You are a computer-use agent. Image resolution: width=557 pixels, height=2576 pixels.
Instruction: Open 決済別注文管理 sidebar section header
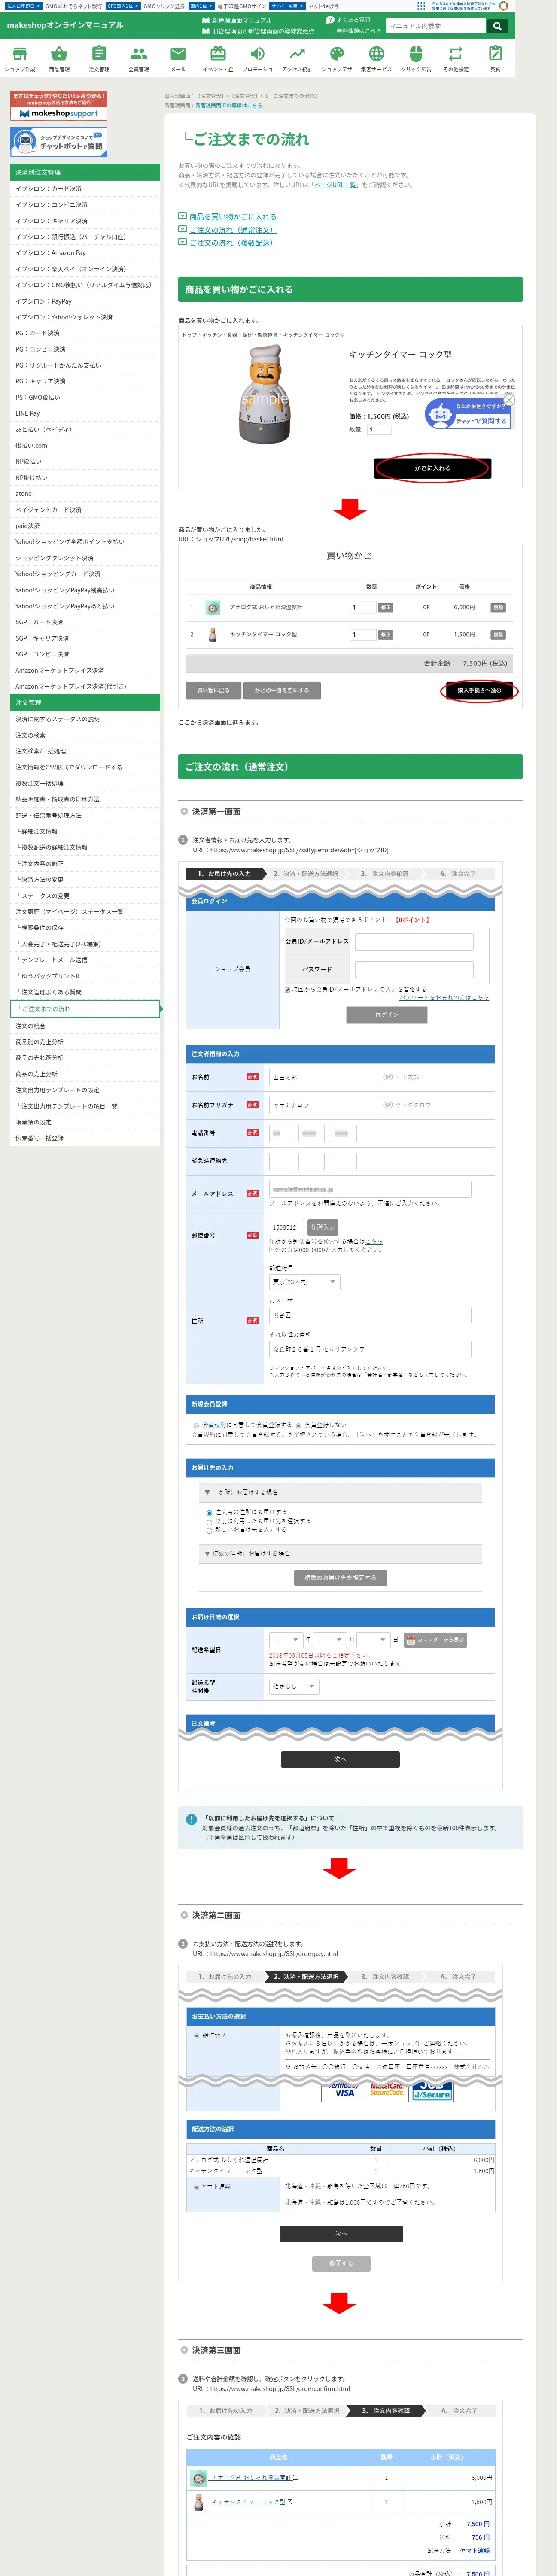click(85, 172)
